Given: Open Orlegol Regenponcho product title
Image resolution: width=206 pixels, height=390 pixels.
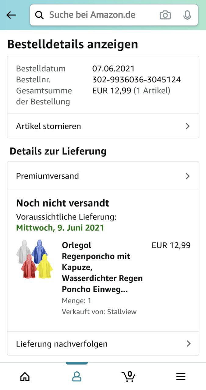Looking at the screenshot, I should [102, 267].
